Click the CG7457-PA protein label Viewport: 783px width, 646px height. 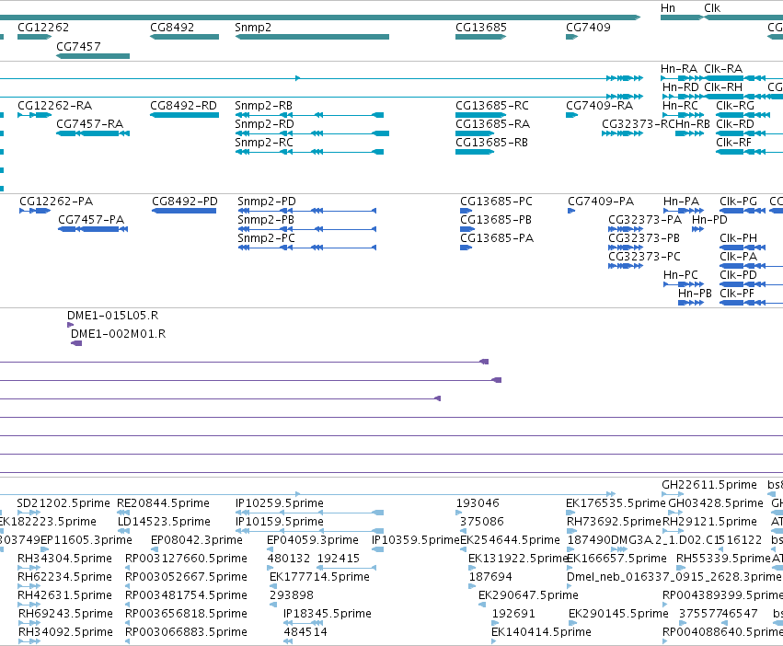pos(91,220)
